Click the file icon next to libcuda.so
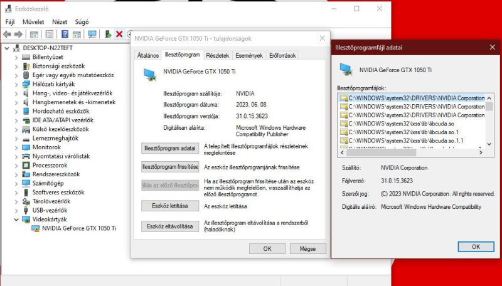 (344, 124)
